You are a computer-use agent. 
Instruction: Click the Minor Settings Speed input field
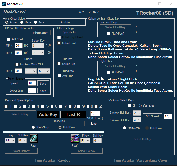coord(32,83)
